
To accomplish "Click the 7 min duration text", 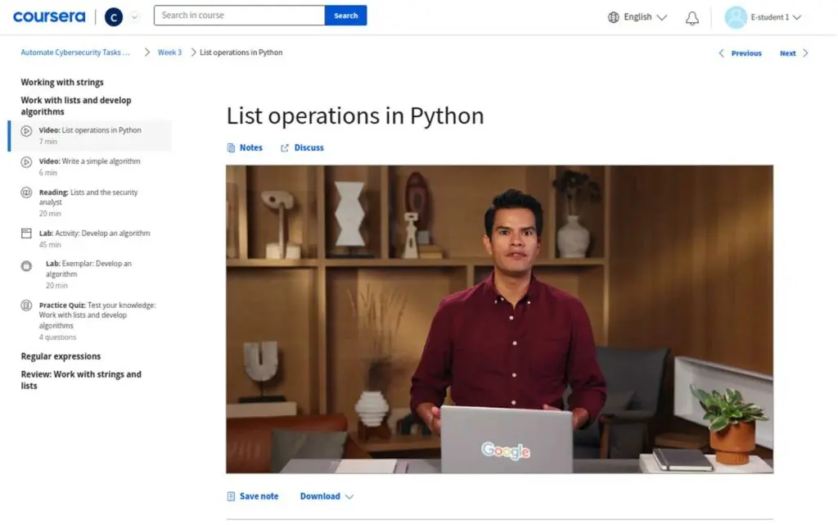I will (48, 142).
